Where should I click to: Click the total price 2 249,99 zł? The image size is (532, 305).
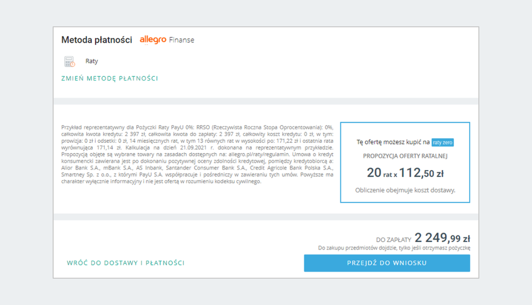pyautogui.click(x=442, y=238)
